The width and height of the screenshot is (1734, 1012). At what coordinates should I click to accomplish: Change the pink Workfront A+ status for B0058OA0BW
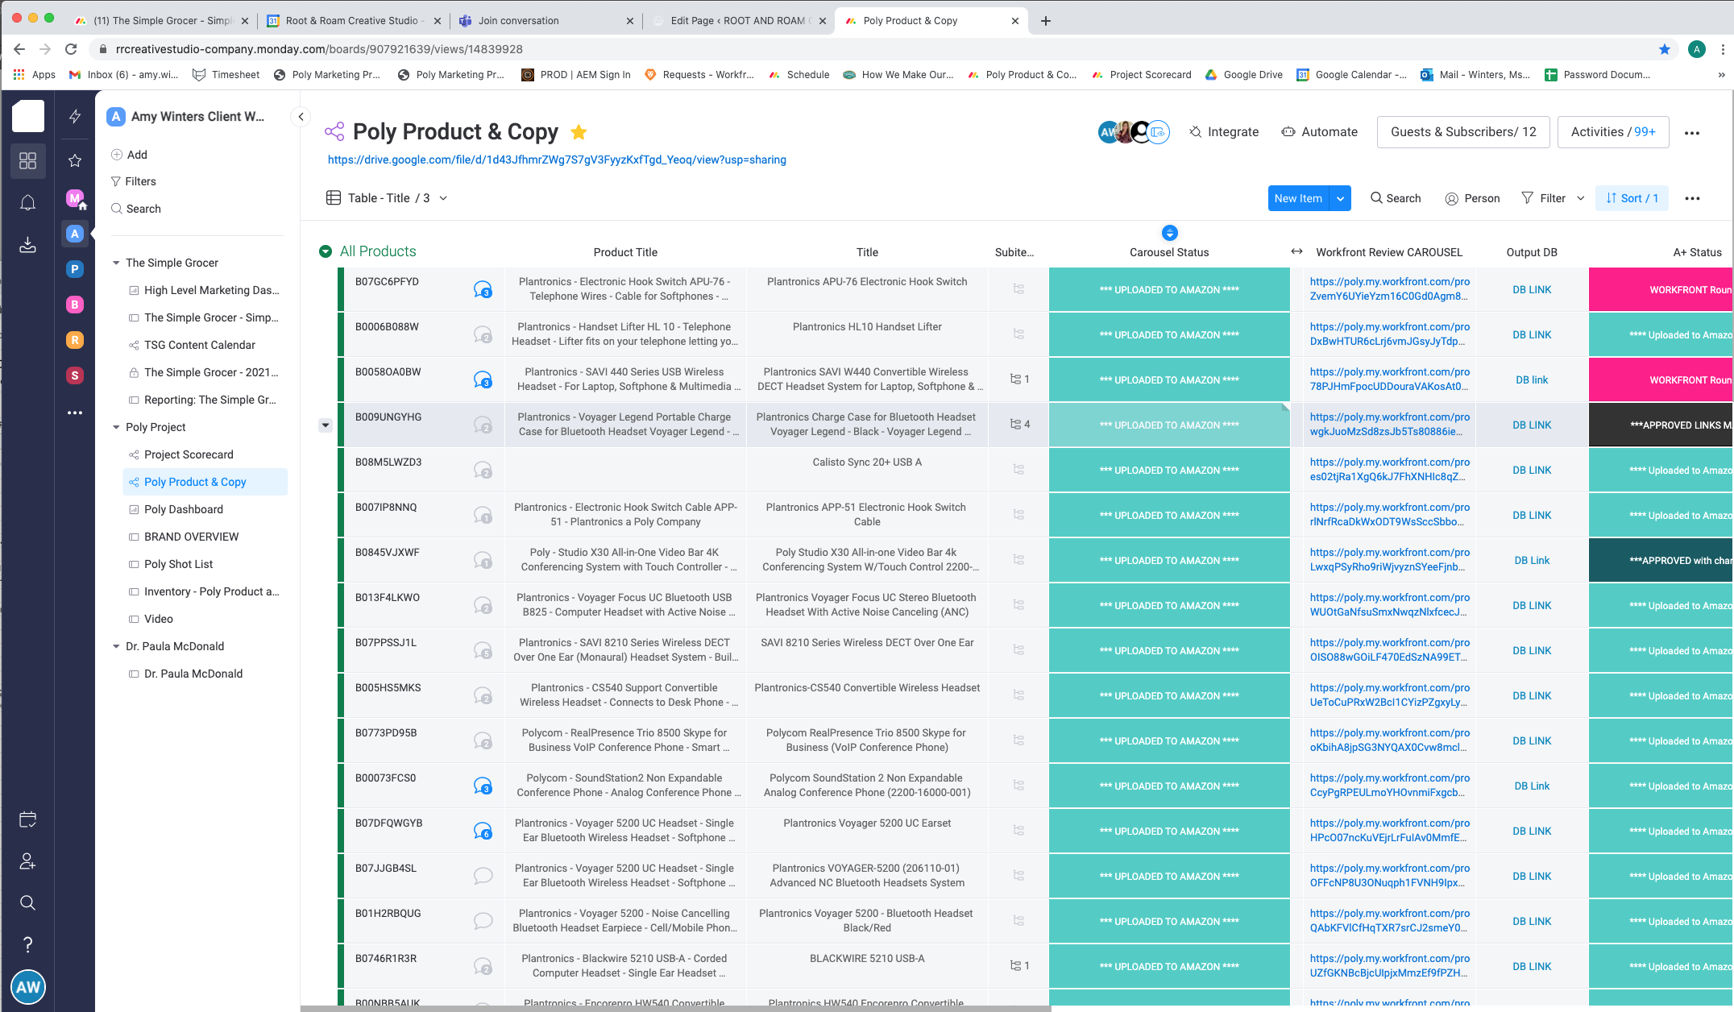[x=1661, y=379]
